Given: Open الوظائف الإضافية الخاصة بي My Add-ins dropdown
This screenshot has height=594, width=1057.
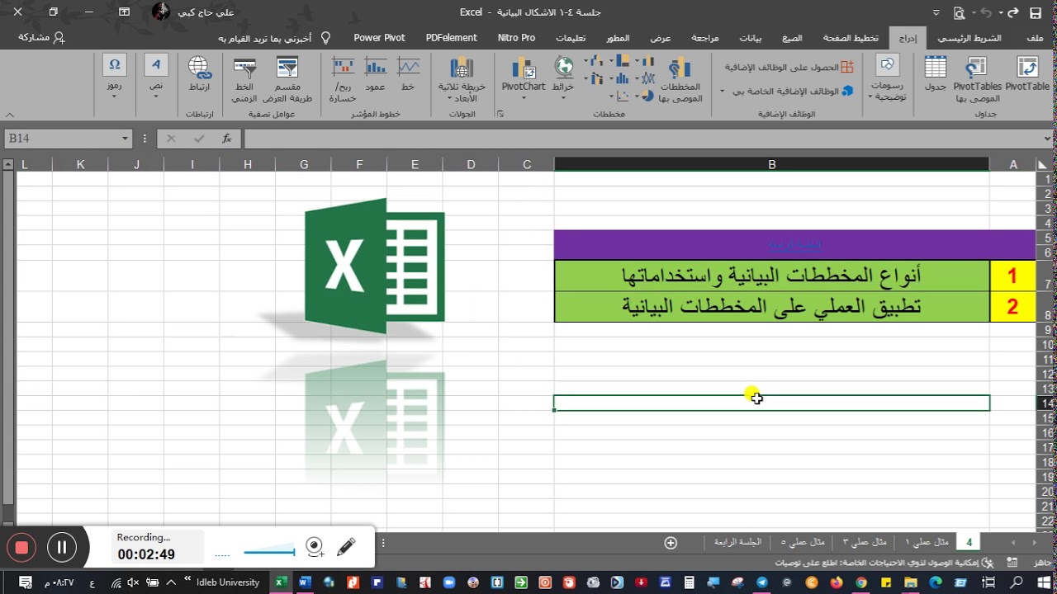Looking at the screenshot, I should 787,92.
